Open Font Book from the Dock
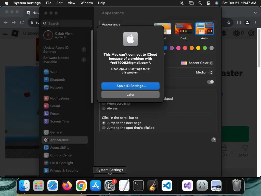261x196 pixels. click(x=202, y=186)
